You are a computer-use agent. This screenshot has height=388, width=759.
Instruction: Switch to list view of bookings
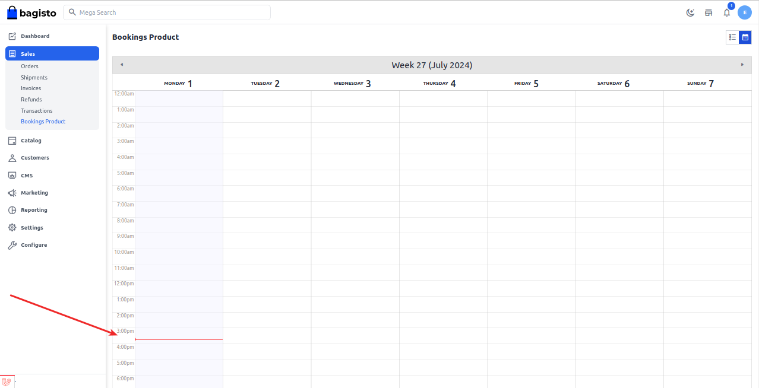tap(732, 37)
